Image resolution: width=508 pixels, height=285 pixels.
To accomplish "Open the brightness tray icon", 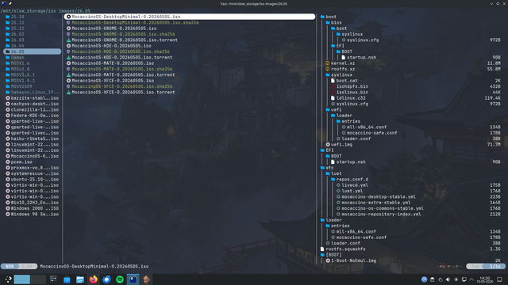I will pos(456,279).
